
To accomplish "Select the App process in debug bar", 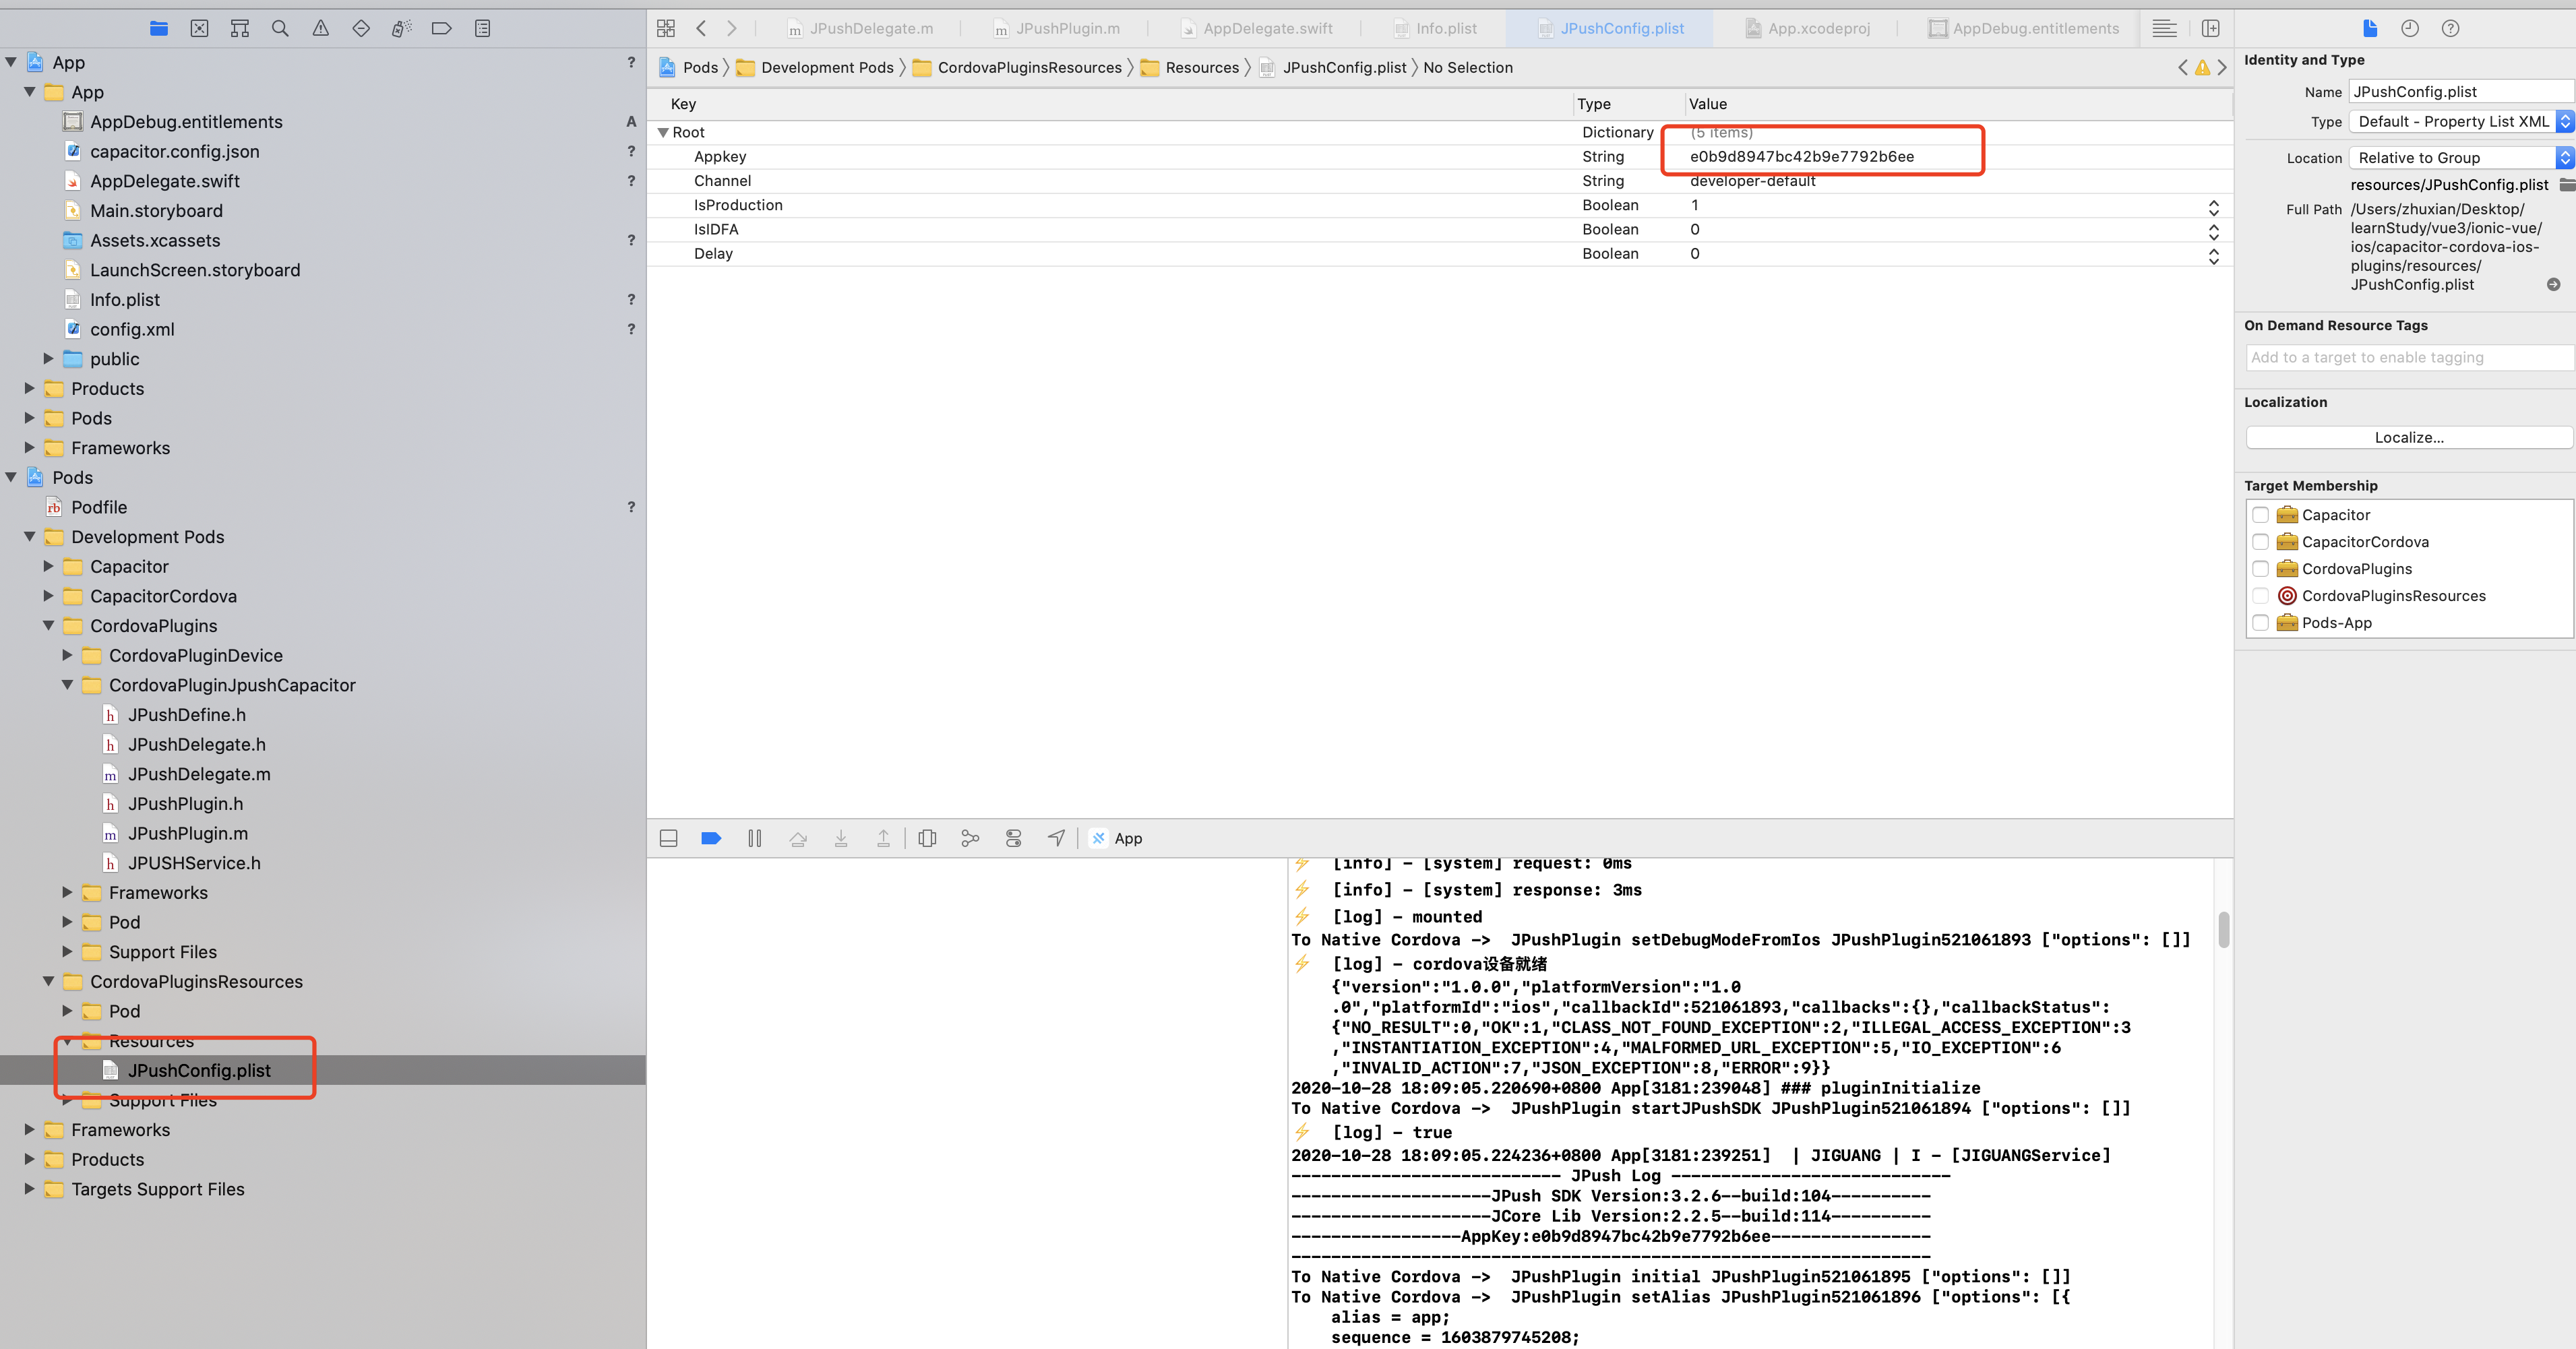I will pos(1117,838).
